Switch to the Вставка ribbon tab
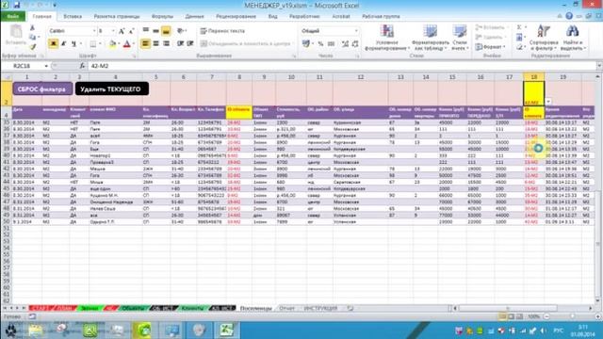 pos(73,17)
